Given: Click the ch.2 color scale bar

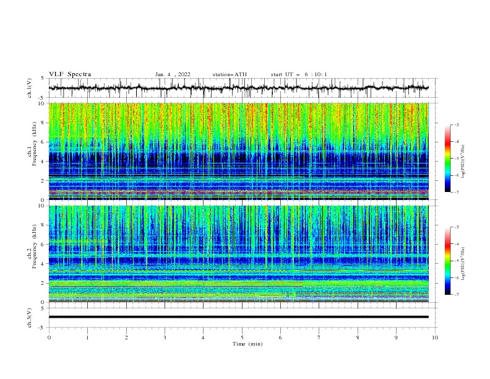Looking at the screenshot, I should pyautogui.click(x=447, y=261).
